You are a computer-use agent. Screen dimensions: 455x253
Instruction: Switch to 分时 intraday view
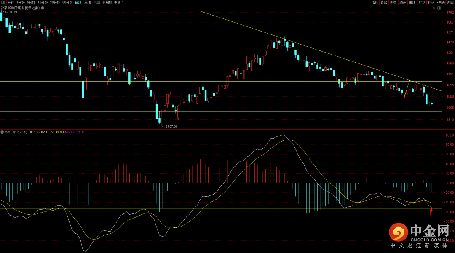[11, 3]
